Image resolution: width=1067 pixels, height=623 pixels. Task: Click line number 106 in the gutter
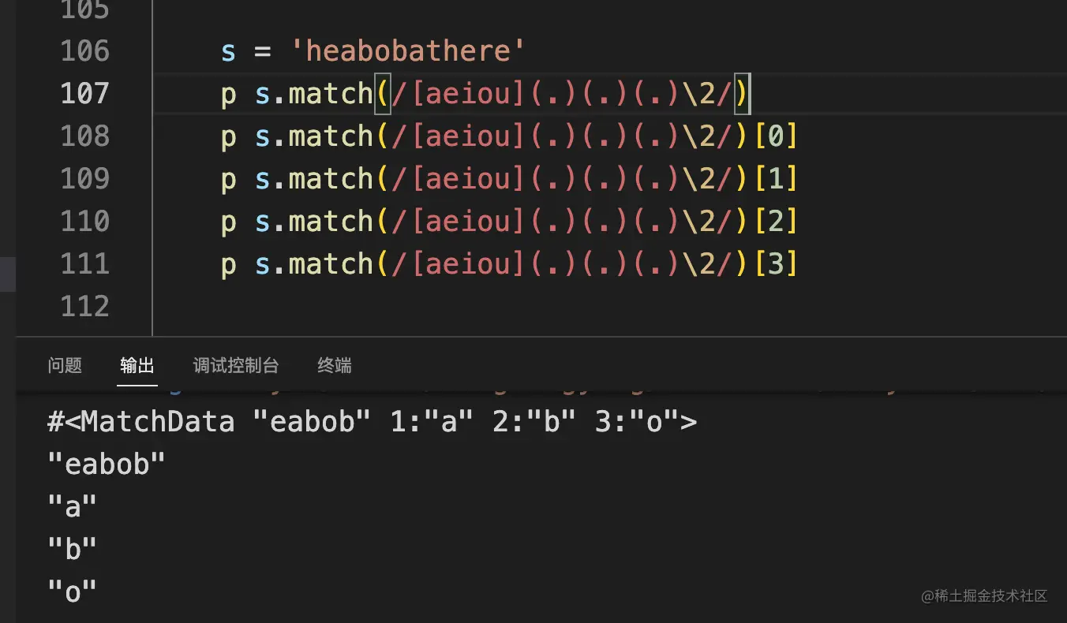pos(84,51)
